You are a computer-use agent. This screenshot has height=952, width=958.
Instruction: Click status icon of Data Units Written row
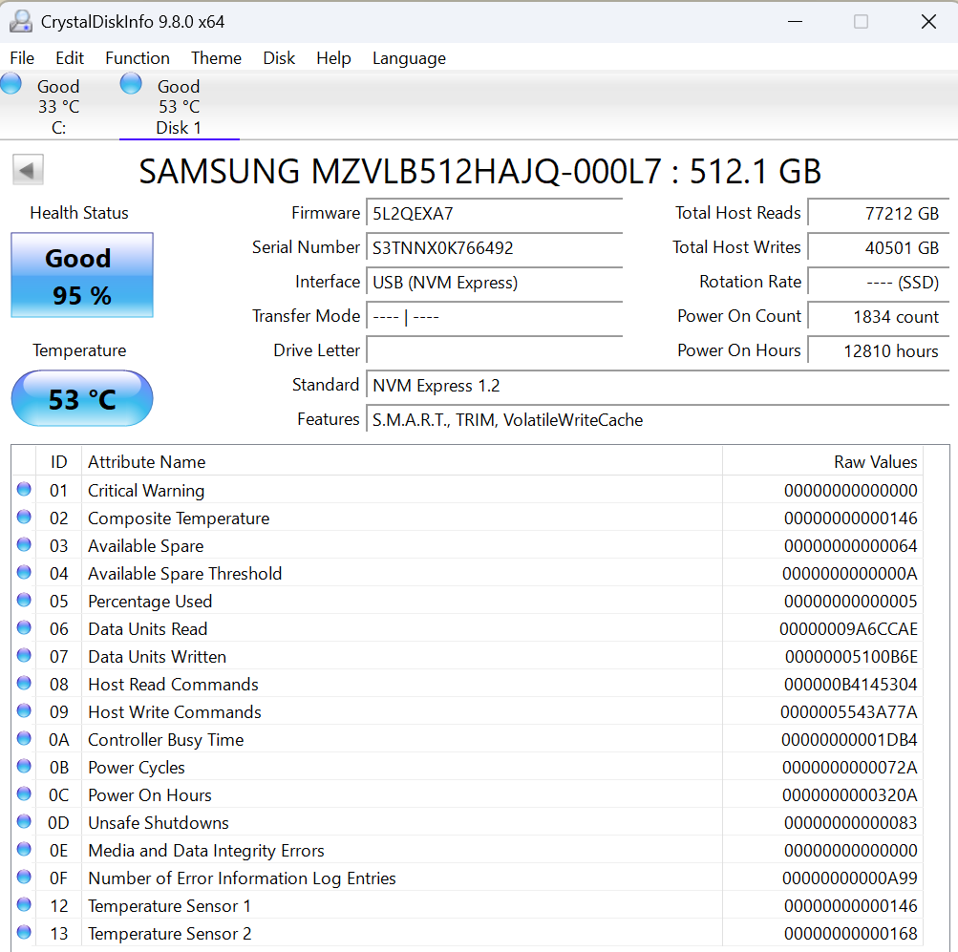(24, 655)
